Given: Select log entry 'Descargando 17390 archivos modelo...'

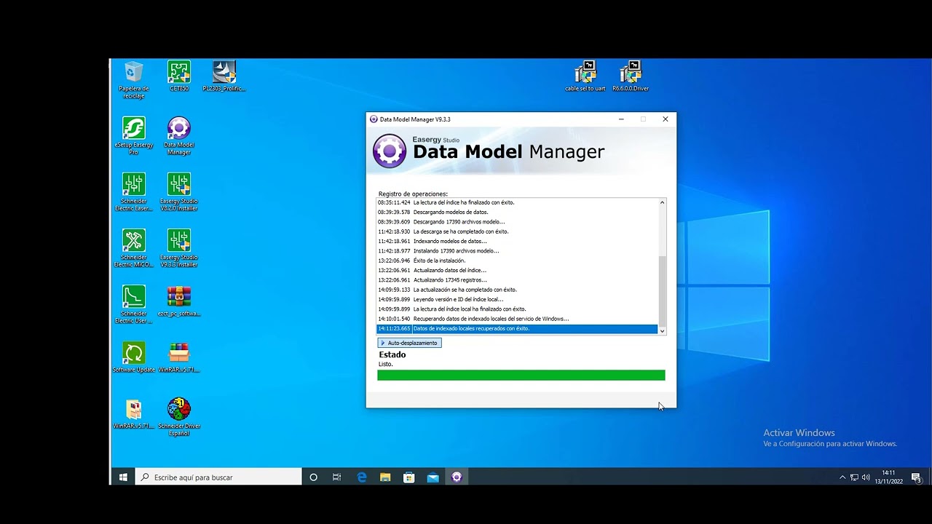Looking at the screenshot, I should [517, 222].
